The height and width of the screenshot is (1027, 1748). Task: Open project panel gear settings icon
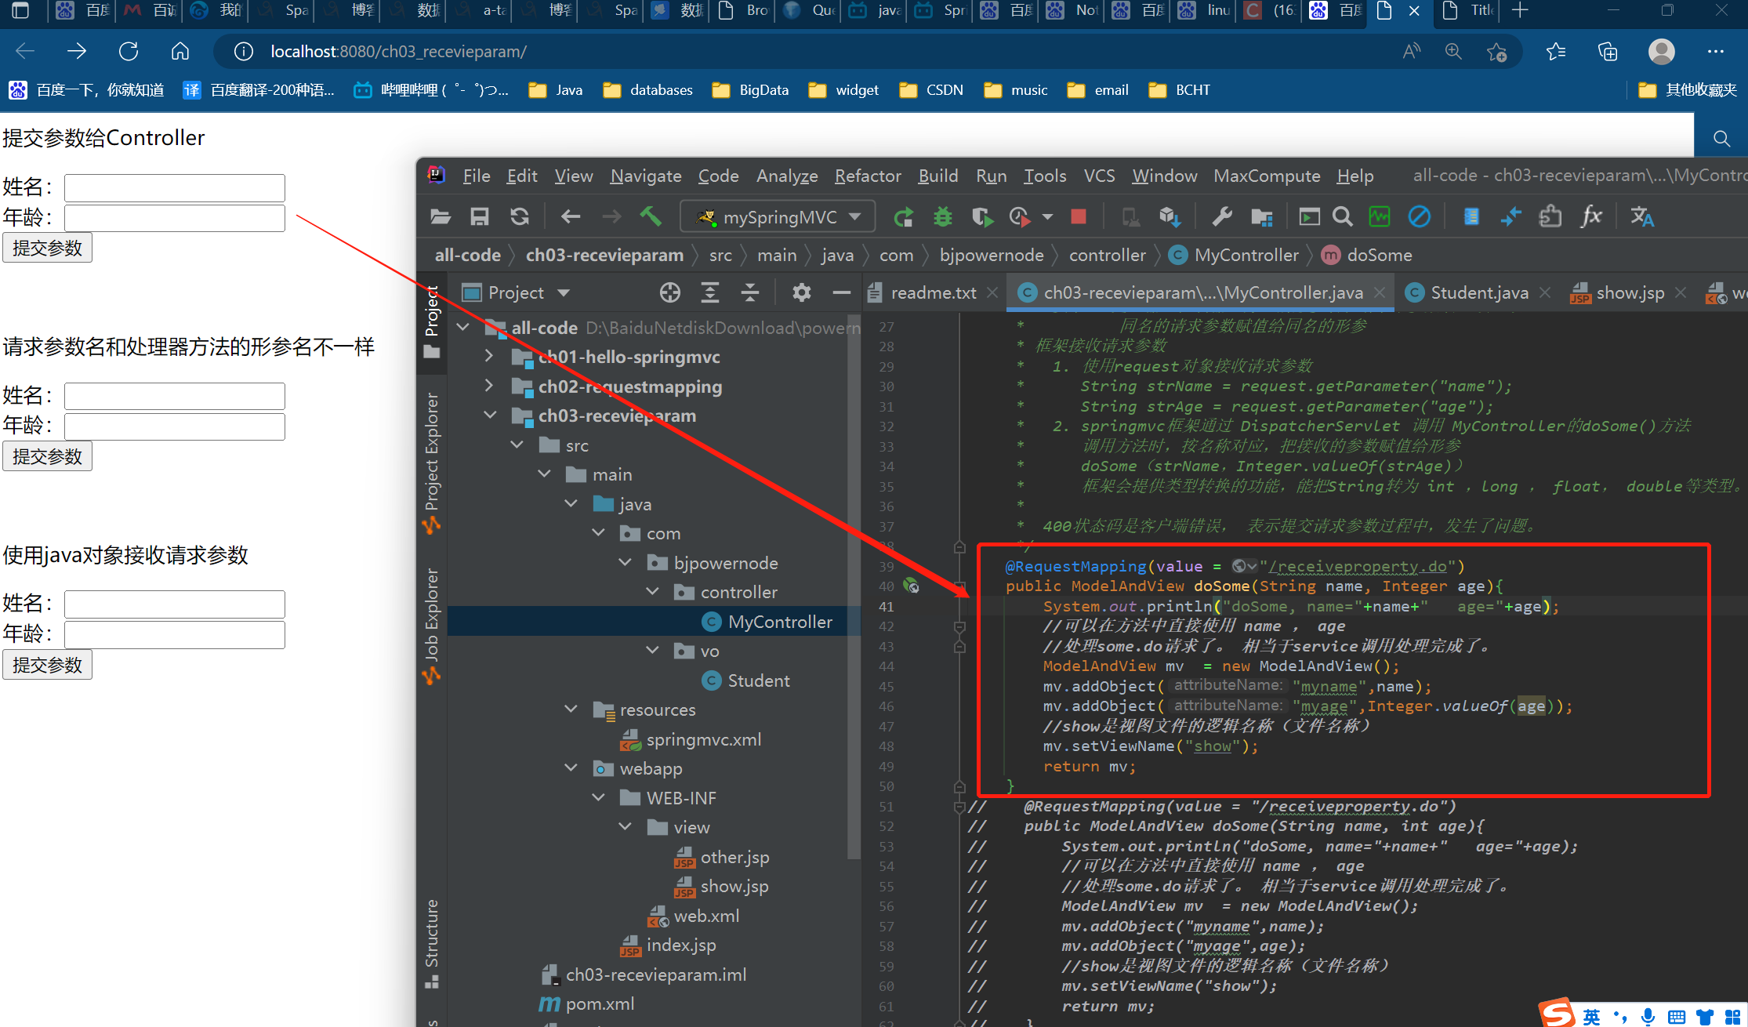click(x=801, y=292)
